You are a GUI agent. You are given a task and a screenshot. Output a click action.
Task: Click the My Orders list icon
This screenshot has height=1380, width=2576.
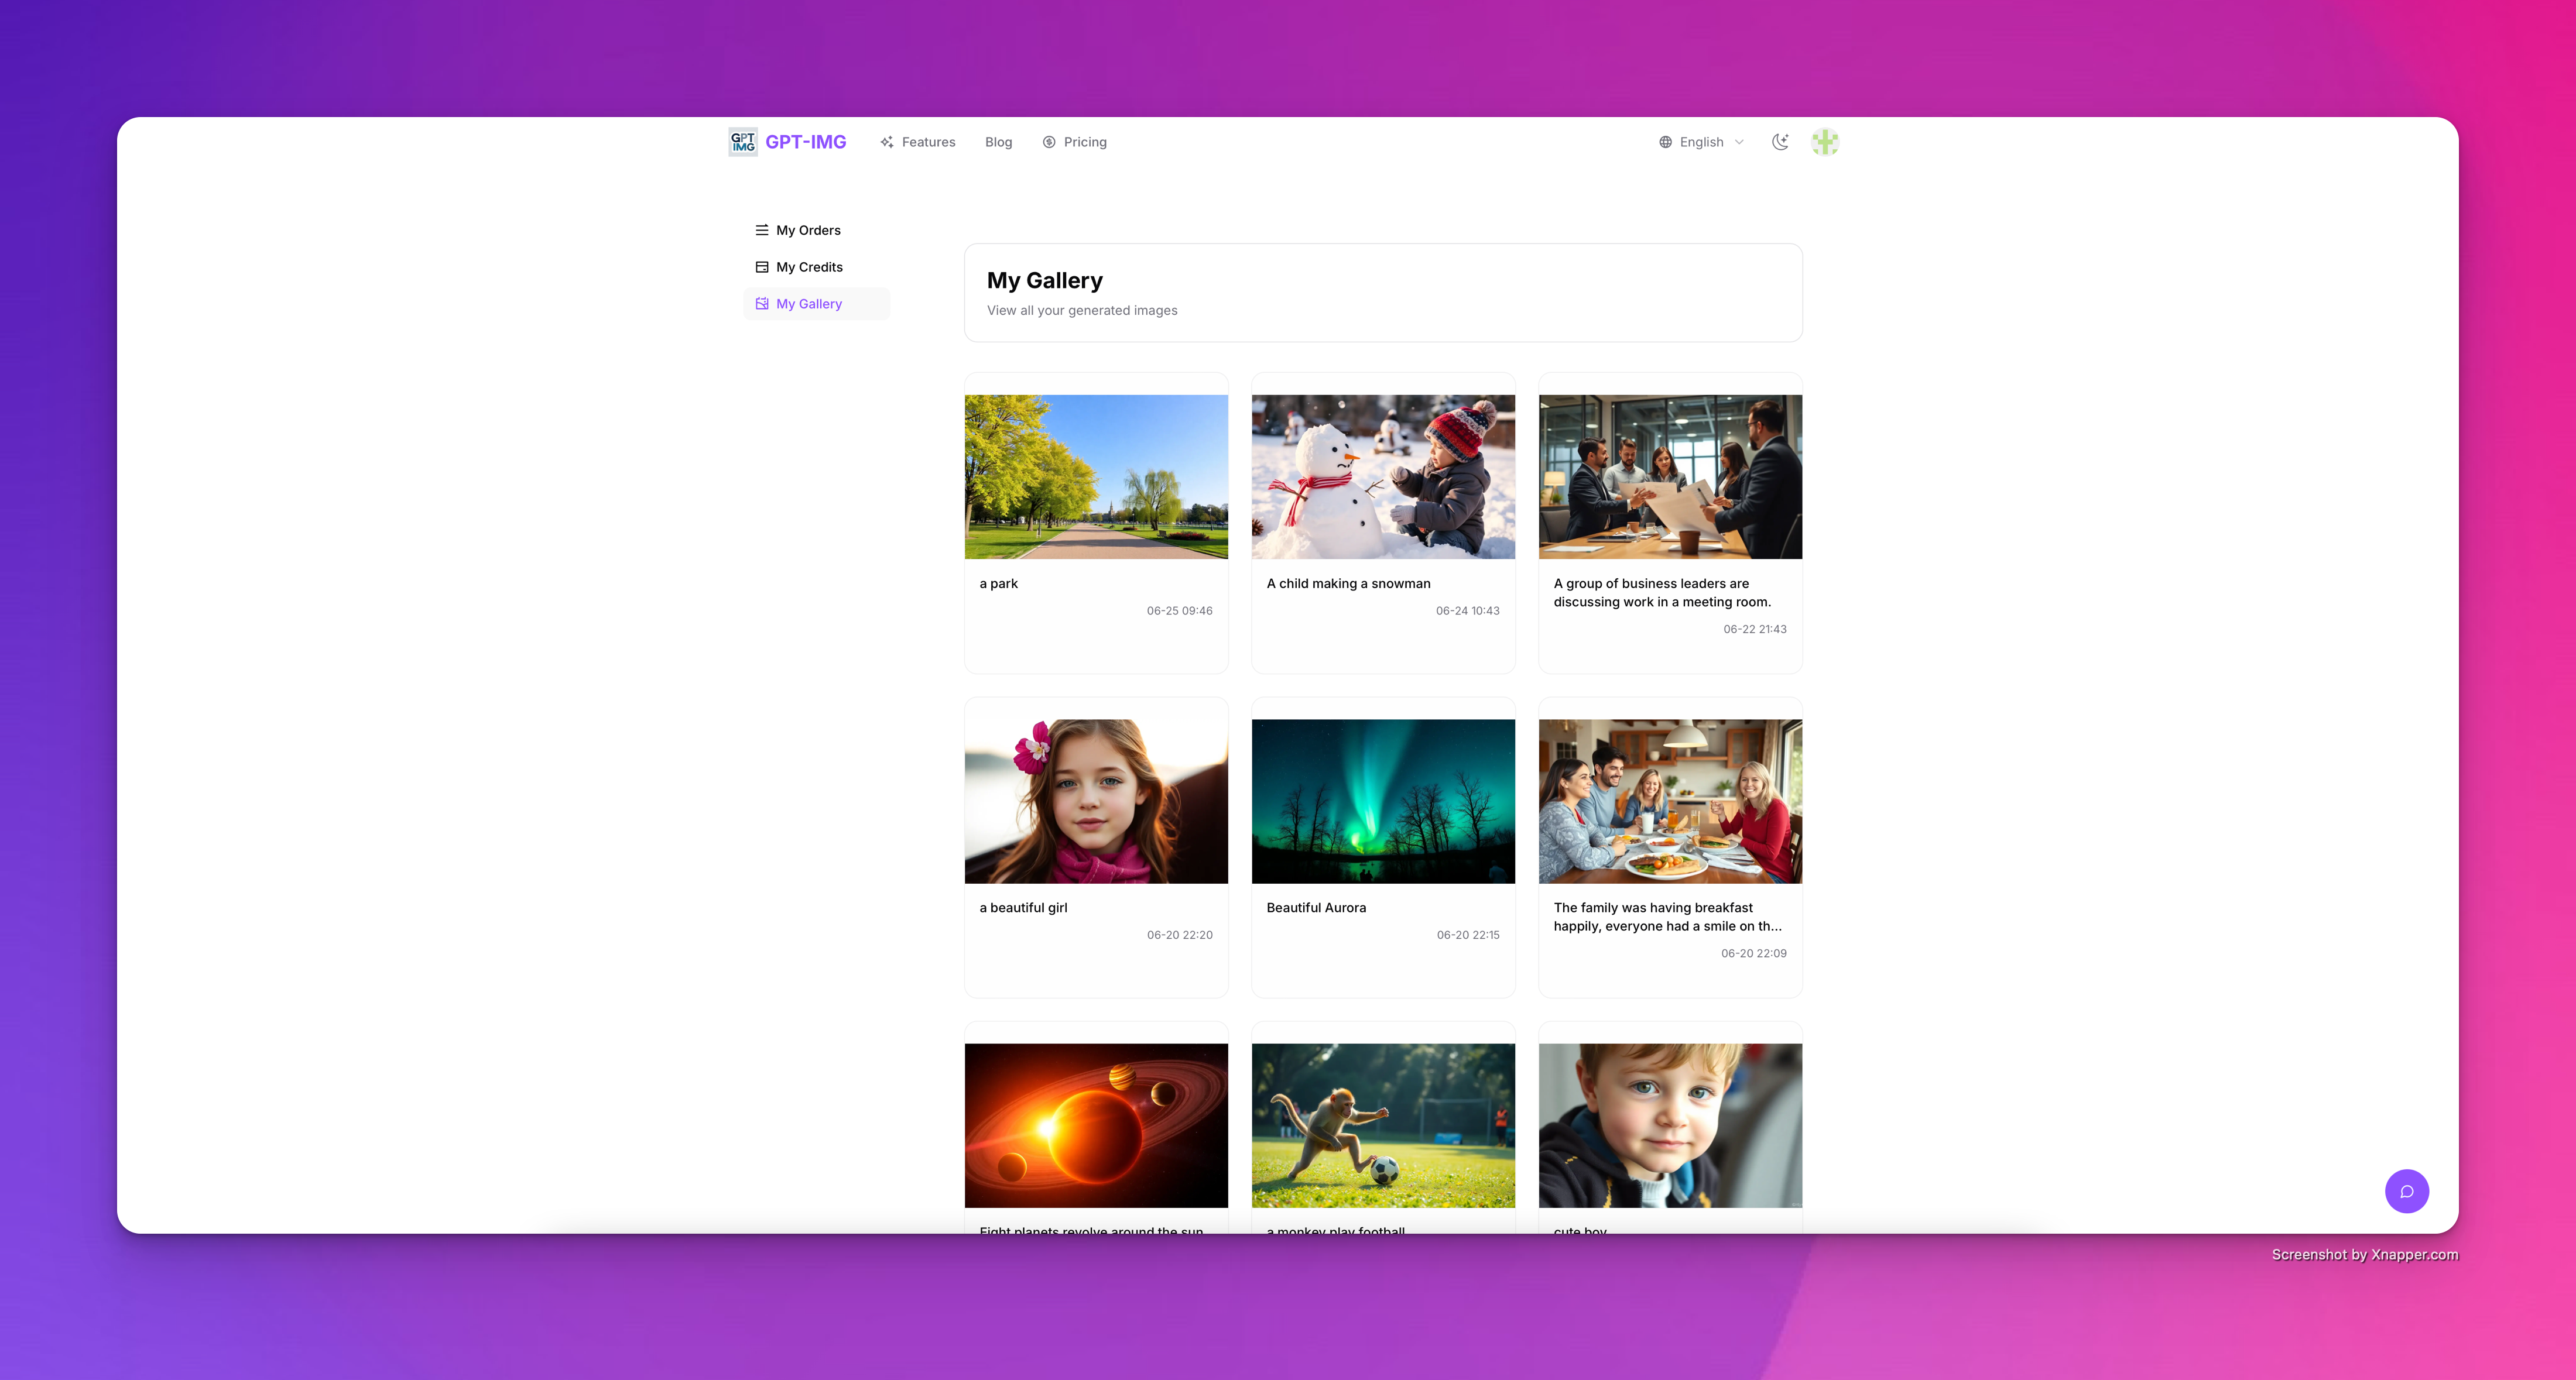click(x=761, y=230)
